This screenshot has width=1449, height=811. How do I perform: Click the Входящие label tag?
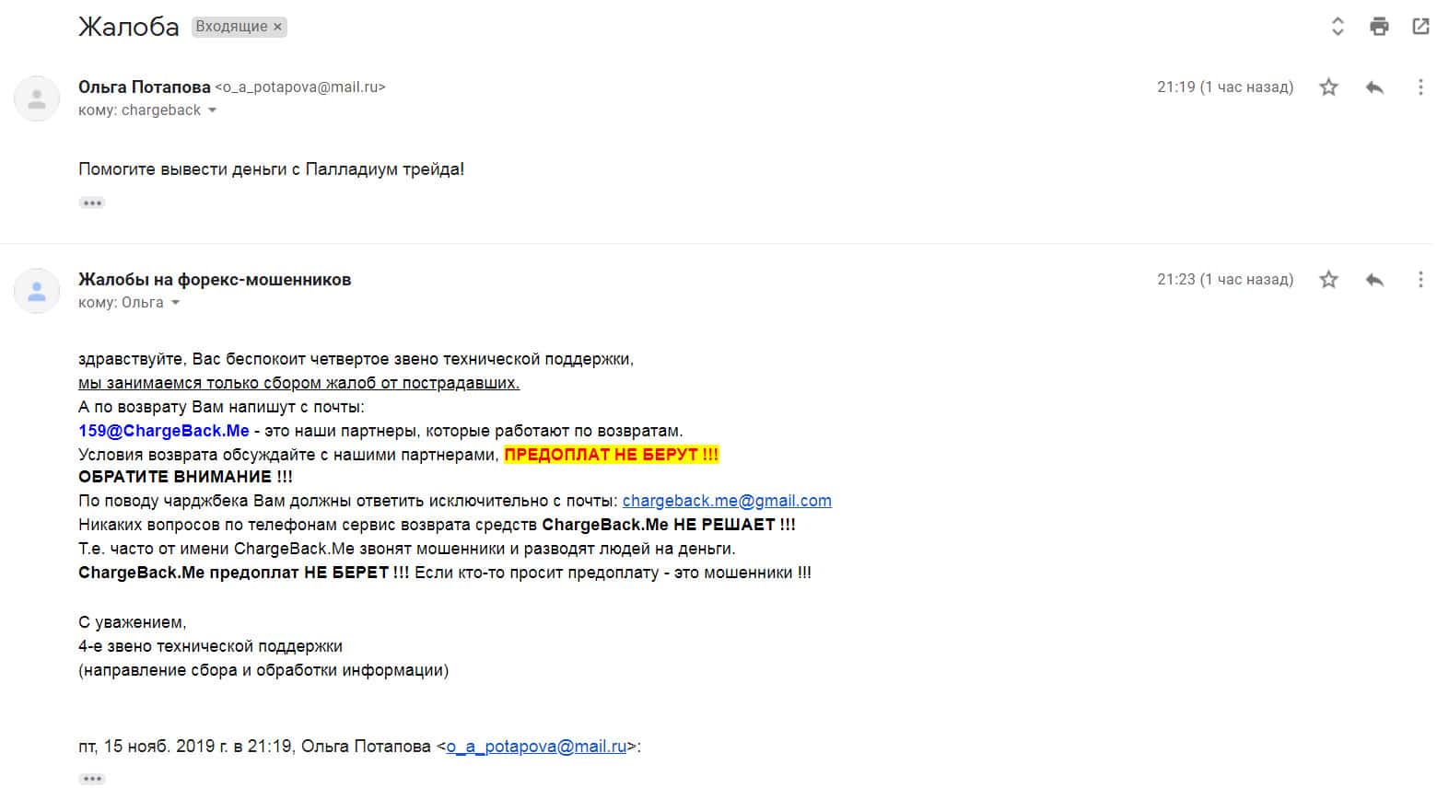[x=231, y=27]
